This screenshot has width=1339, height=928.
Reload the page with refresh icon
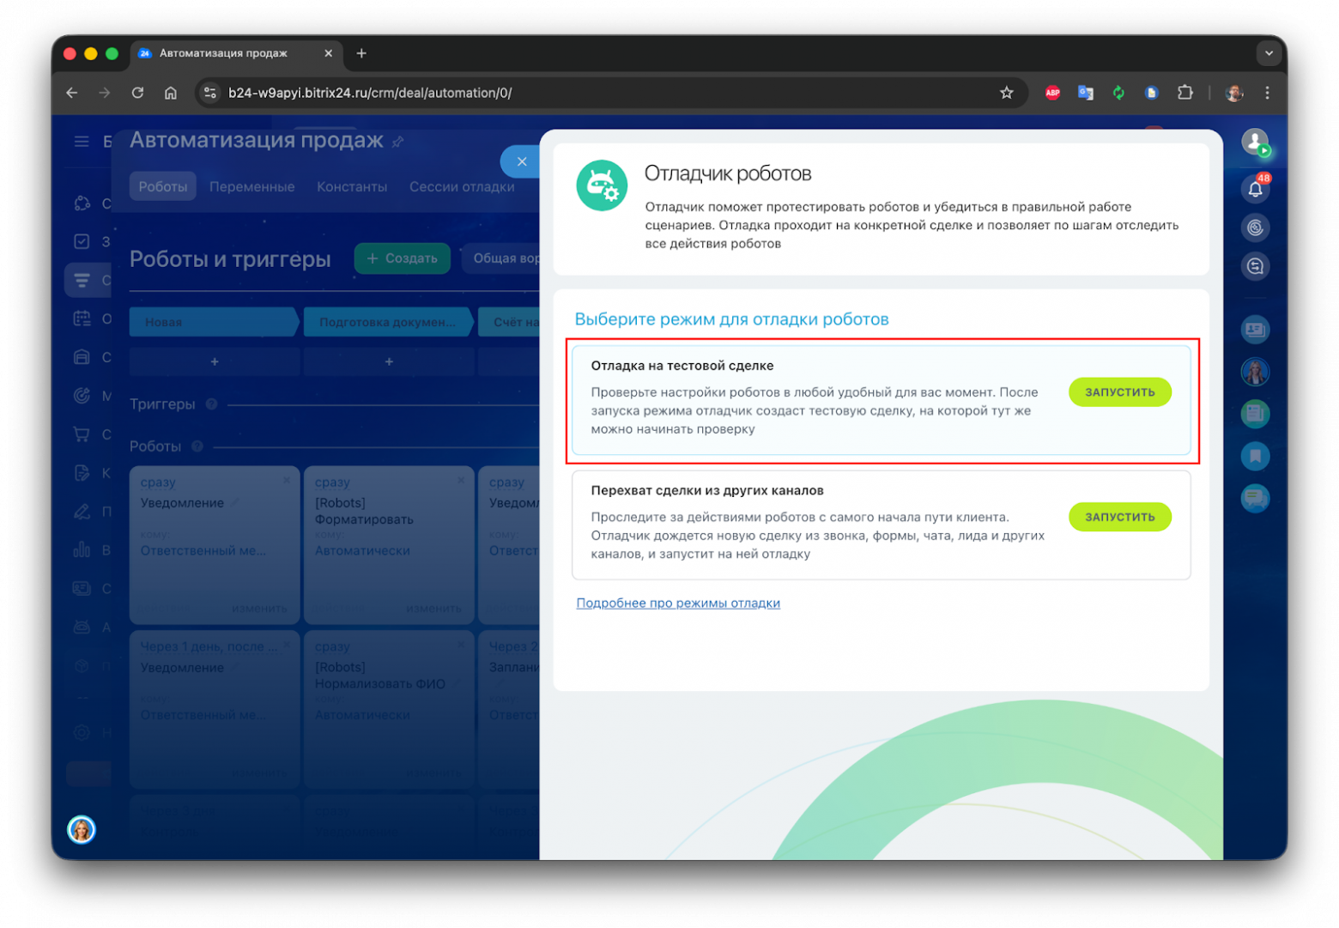click(x=137, y=93)
